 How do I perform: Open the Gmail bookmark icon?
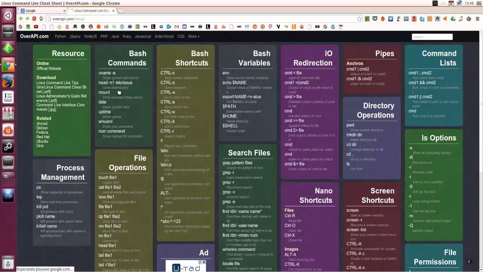pyautogui.click(x=177, y=27)
